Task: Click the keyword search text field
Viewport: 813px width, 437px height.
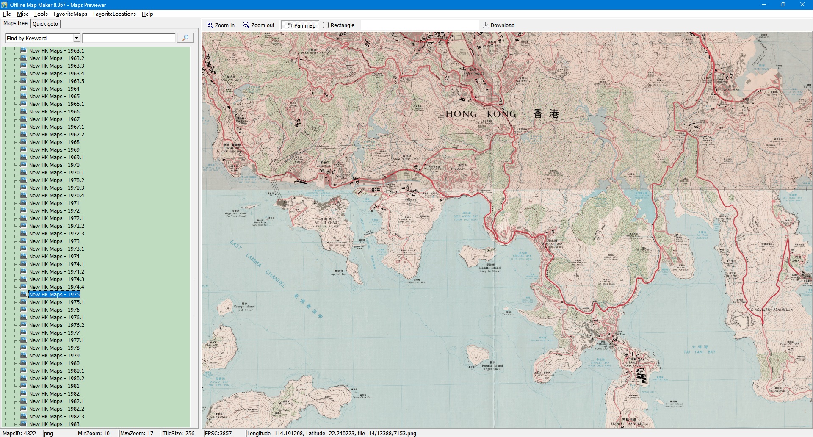Action: (x=129, y=38)
